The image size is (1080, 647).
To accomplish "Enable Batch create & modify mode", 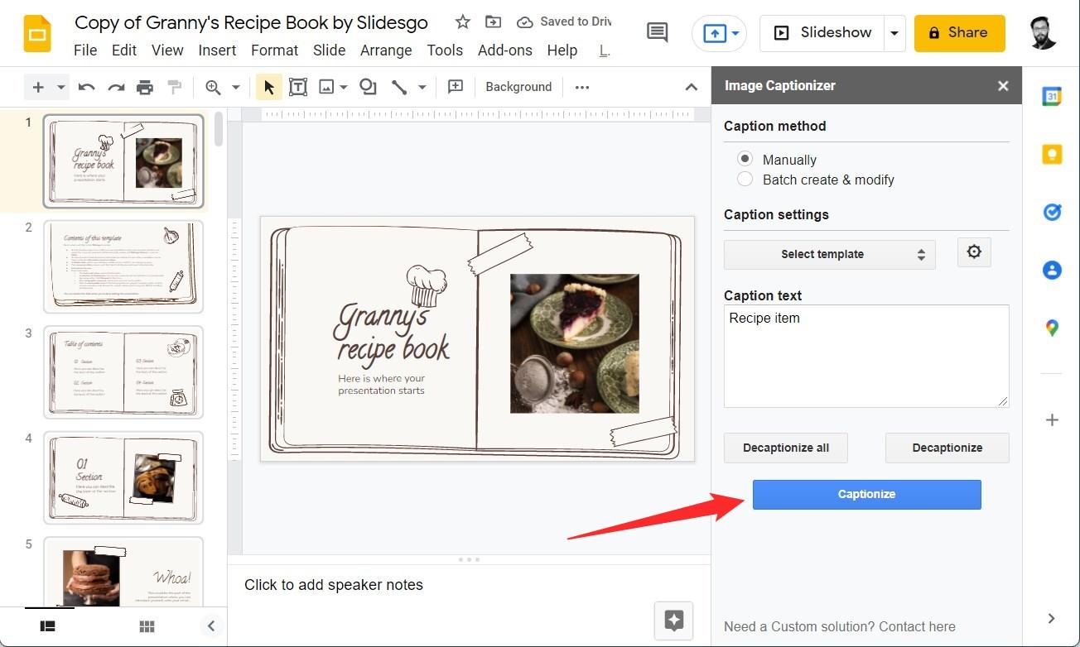I will pyautogui.click(x=745, y=179).
